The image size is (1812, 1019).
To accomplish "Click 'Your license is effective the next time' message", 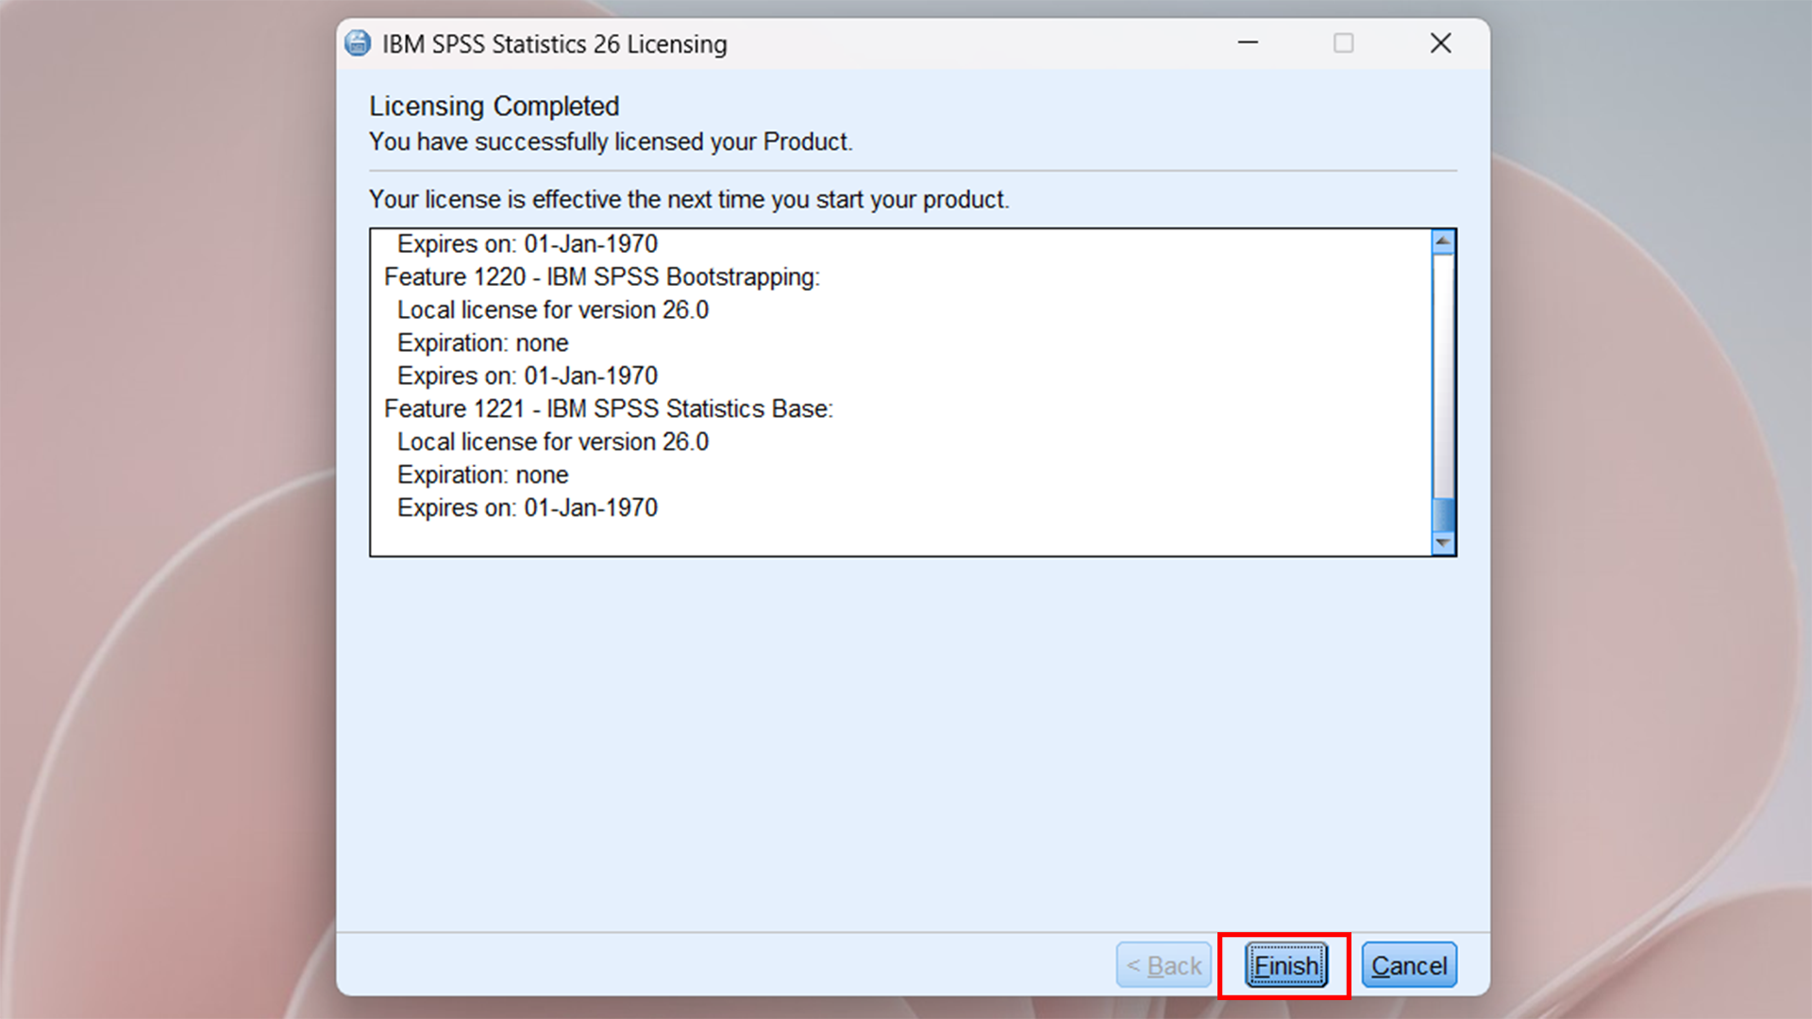I will tap(689, 200).
